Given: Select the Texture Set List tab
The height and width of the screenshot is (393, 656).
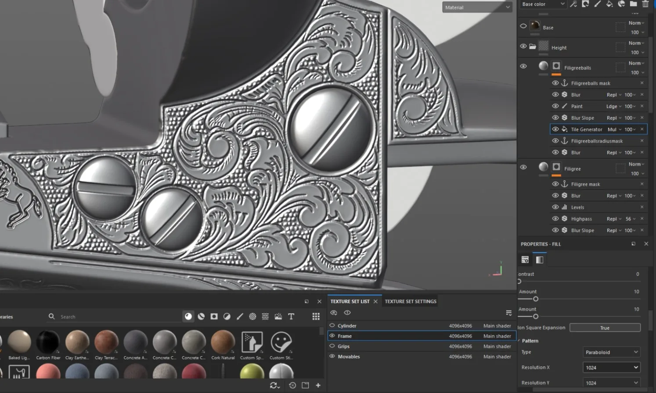Looking at the screenshot, I should pos(350,301).
